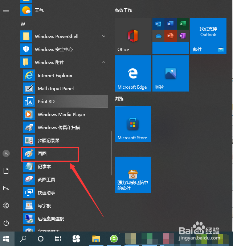
Task: Click the W alphabet section letter
Action: tap(23, 24)
